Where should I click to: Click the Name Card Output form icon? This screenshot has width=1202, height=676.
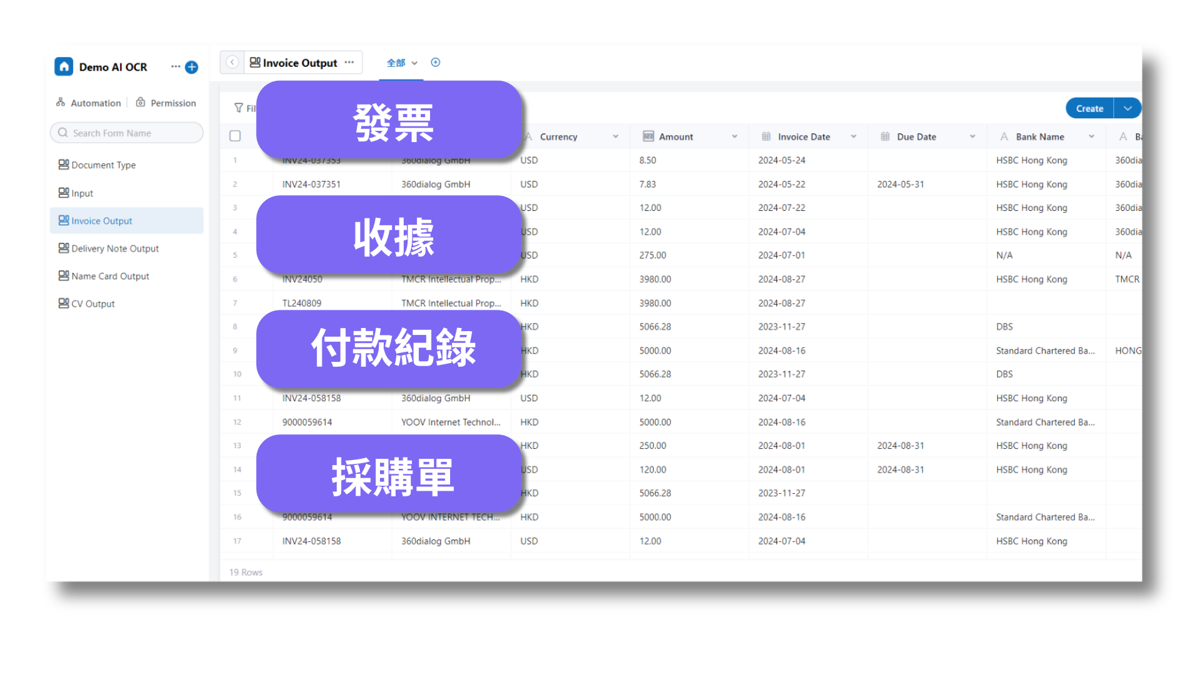coord(63,275)
